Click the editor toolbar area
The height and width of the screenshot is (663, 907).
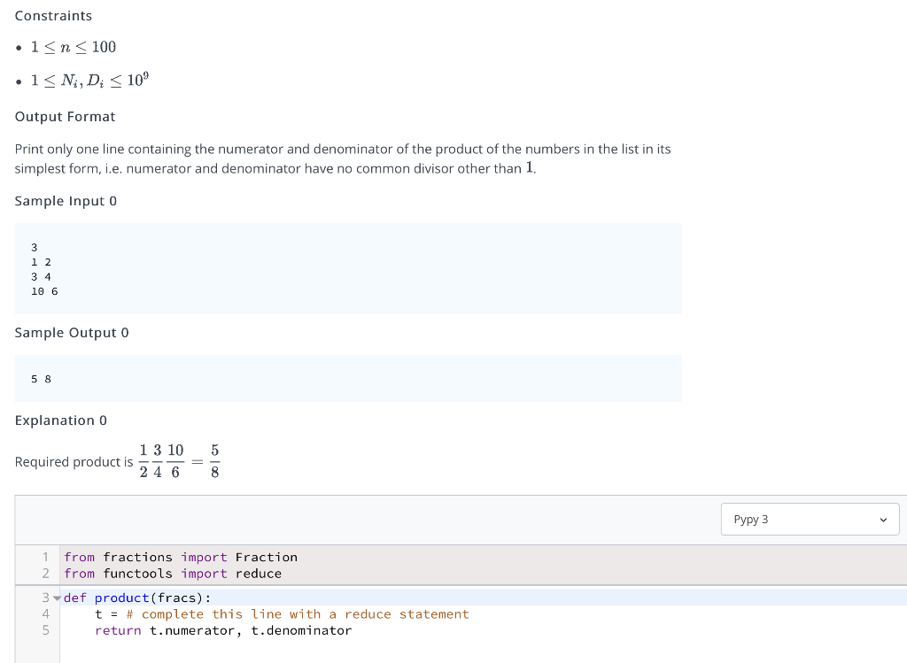[x=354, y=519]
